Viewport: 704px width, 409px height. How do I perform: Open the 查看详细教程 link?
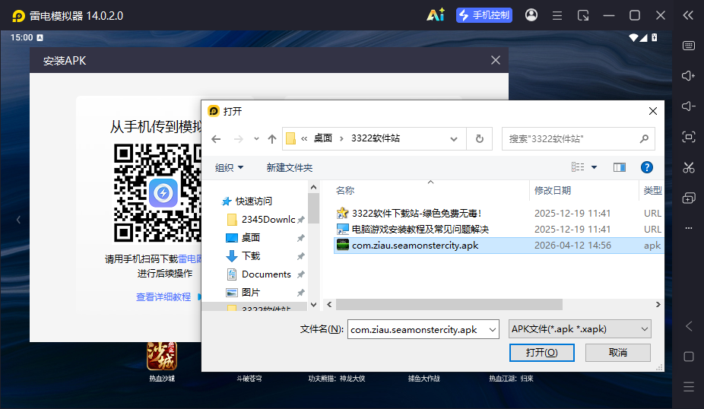163,296
